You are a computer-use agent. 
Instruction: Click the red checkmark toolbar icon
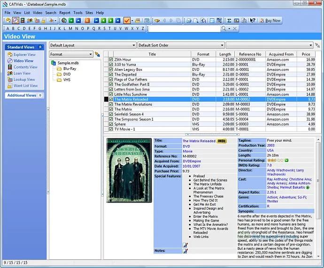pos(127,21)
